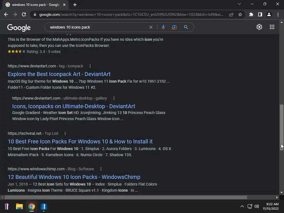The width and height of the screenshot is (284, 213).
Task: Bookmark this tab with the star icon
Action: 240,14
